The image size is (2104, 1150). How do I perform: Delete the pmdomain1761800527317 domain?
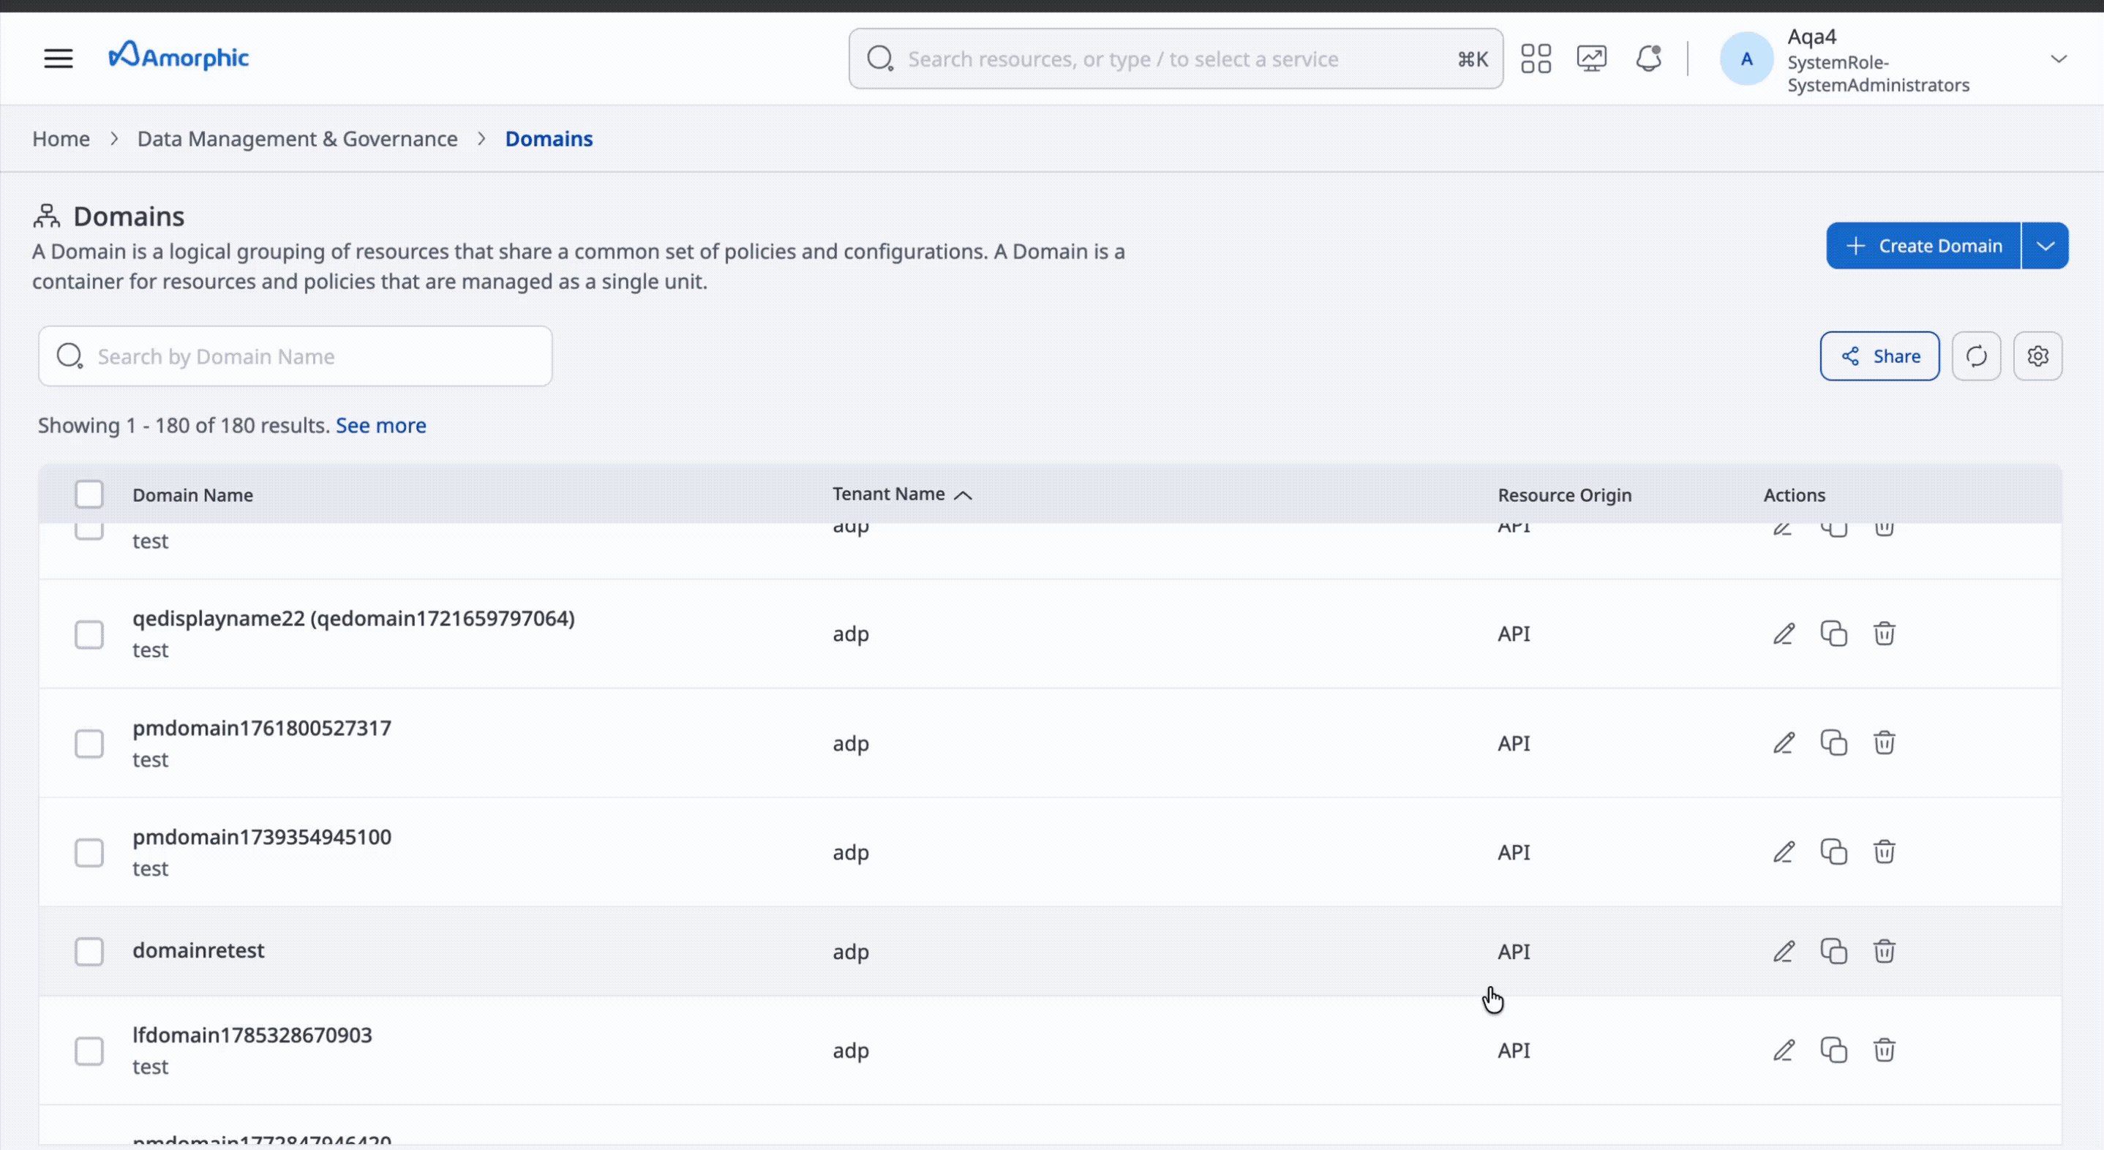[x=1885, y=743]
